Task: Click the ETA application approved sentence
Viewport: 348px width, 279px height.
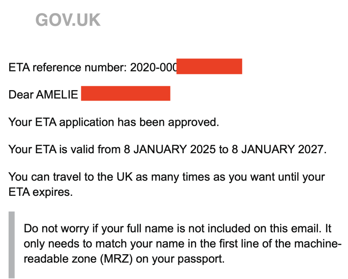Action: pyautogui.click(x=114, y=122)
